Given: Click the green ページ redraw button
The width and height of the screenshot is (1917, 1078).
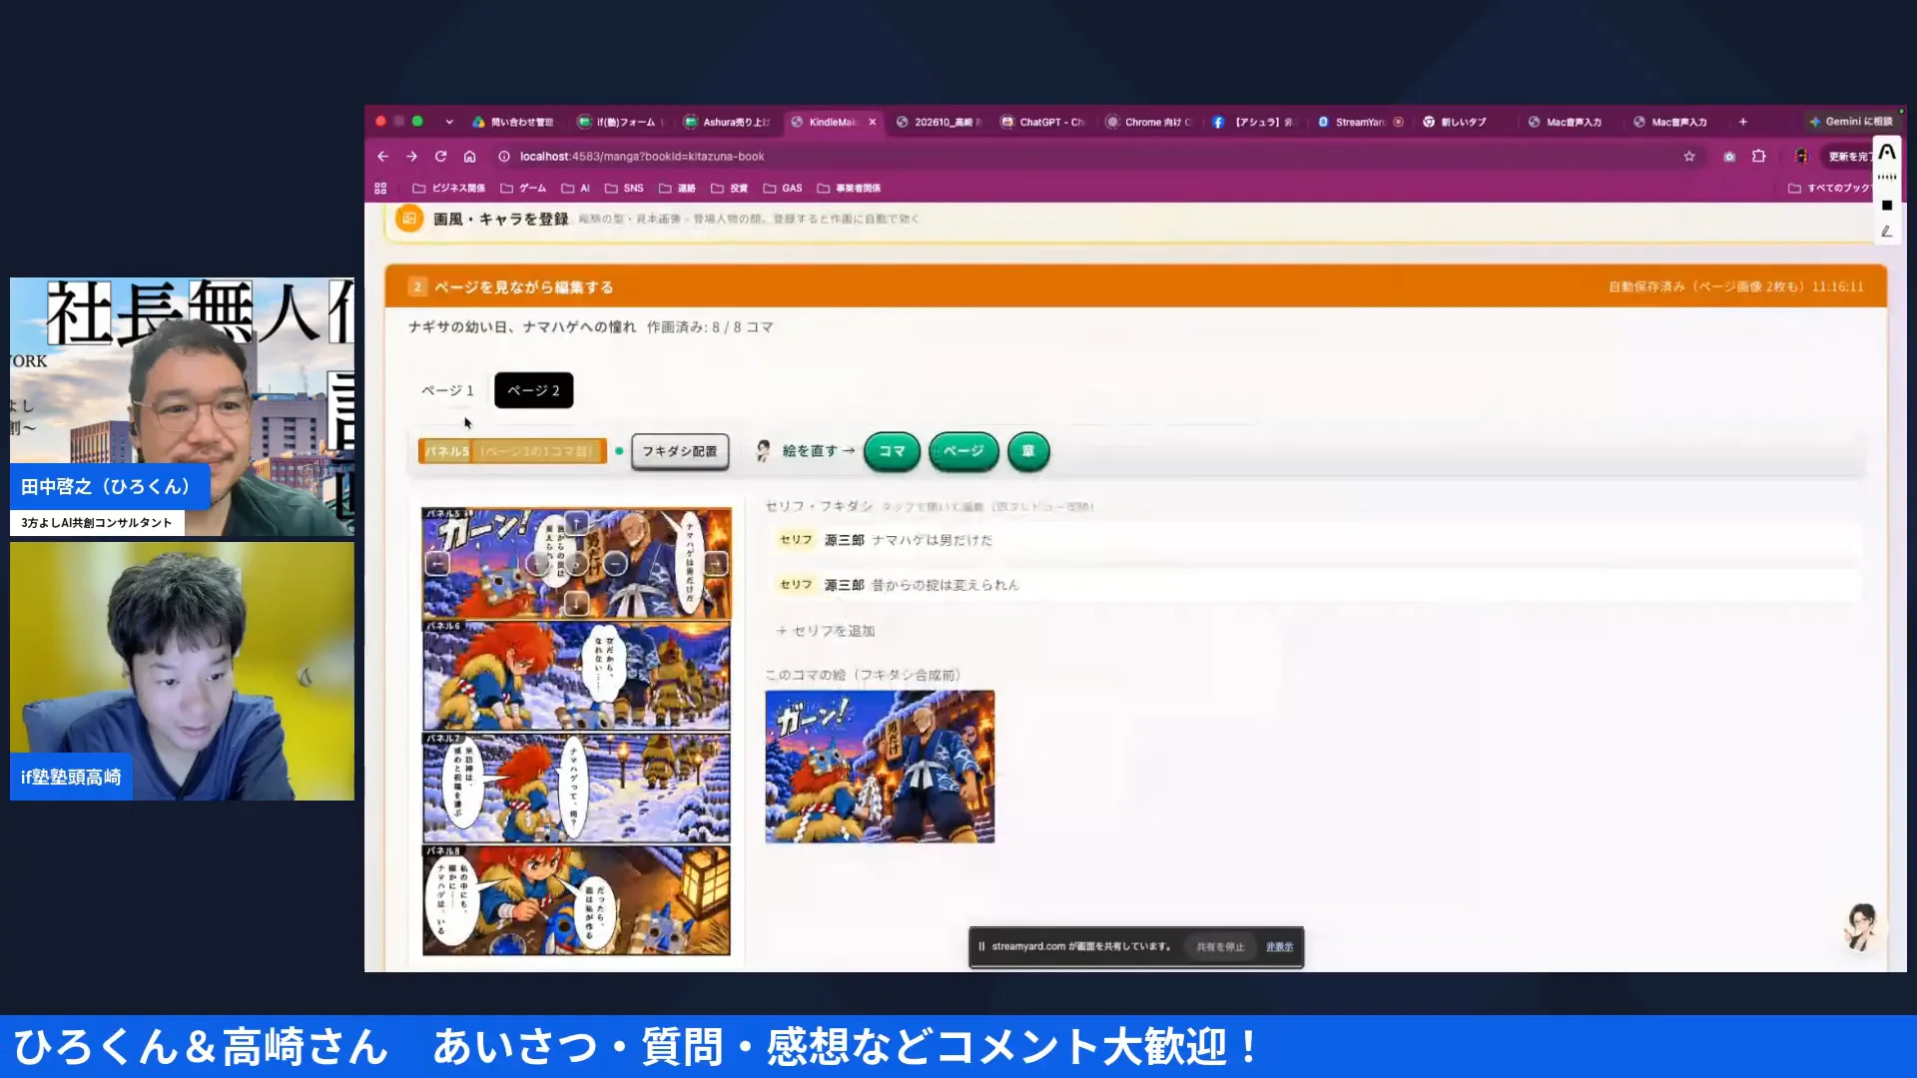Looking at the screenshot, I should 963,451.
